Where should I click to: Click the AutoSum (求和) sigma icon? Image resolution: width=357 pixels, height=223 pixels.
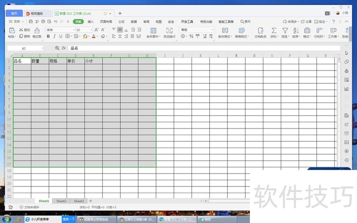[x=274, y=30]
